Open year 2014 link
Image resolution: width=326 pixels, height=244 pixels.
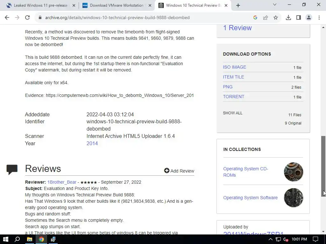[92, 143]
